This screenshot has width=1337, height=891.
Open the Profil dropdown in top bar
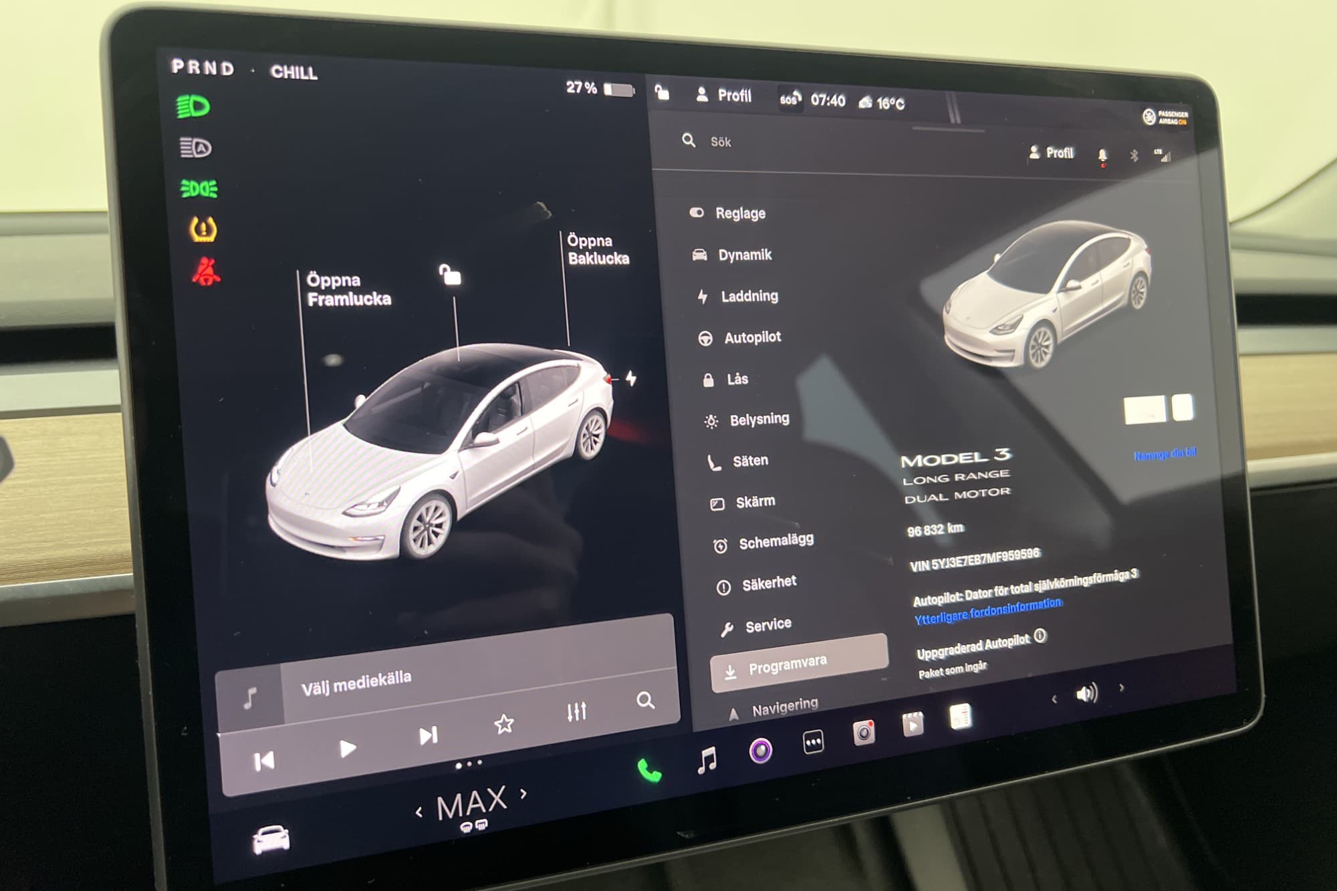(x=725, y=96)
